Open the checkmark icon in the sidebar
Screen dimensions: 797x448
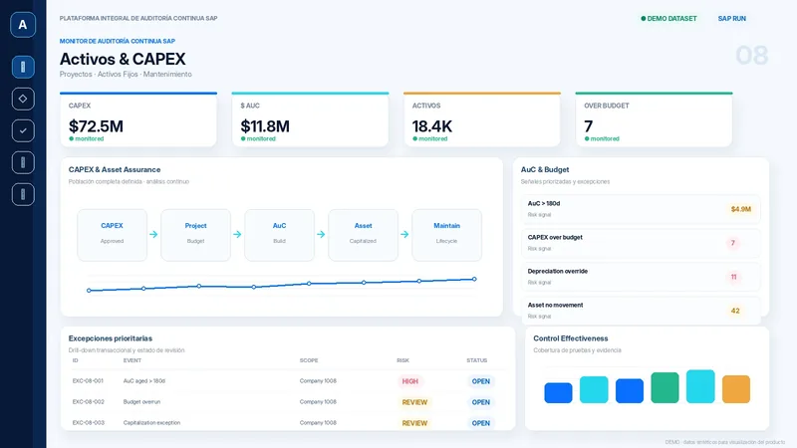pyautogui.click(x=23, y=130)
